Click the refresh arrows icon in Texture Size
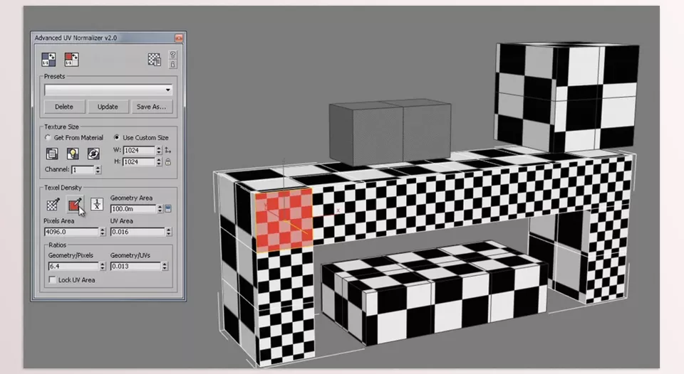 (x=93, y=154)
